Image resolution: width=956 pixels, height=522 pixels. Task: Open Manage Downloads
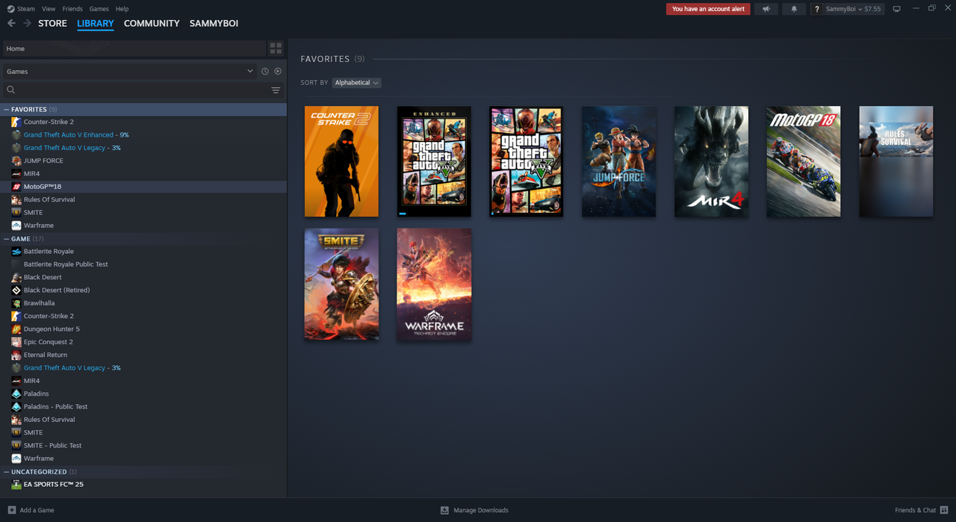tap(481, 510)
